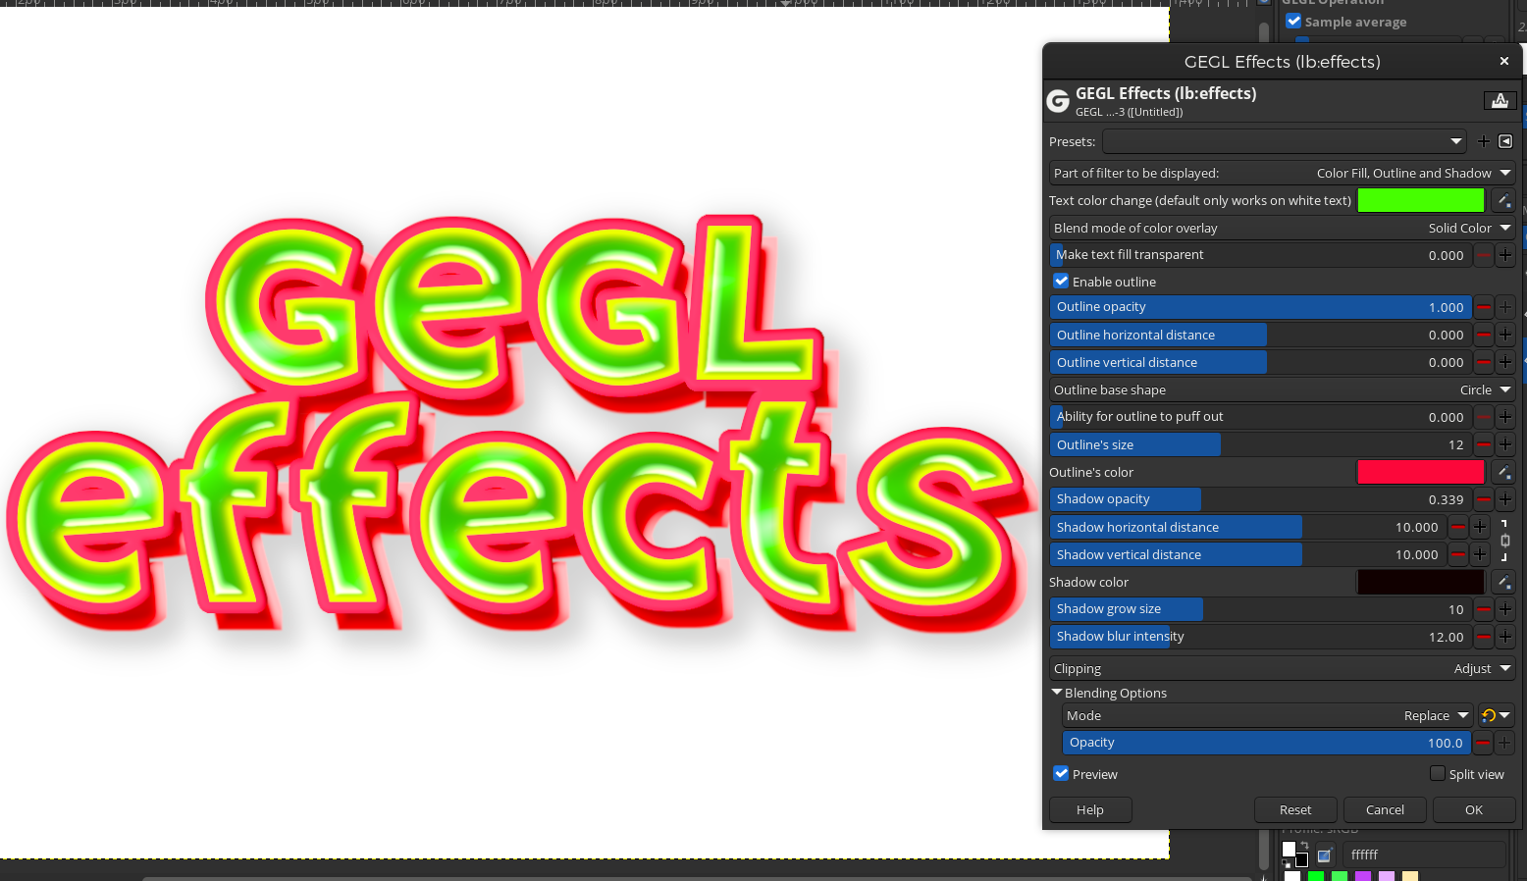This screenshot has width=1527, height=881.
Task: Decrease Outline opacity with minus button
Action: tap(1484, 307)
